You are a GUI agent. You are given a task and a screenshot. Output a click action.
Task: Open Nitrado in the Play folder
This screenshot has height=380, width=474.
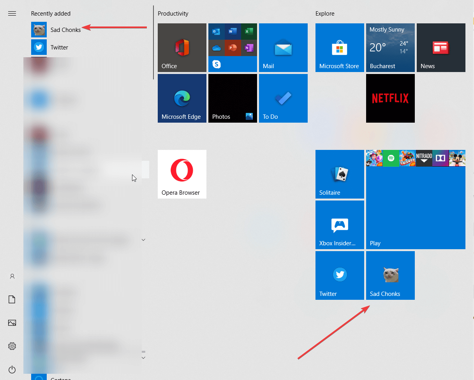(424, 158)
